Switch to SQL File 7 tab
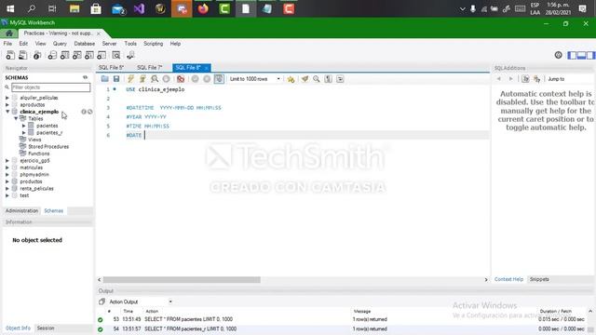The image size is (596, 335). tap(149, 68)
